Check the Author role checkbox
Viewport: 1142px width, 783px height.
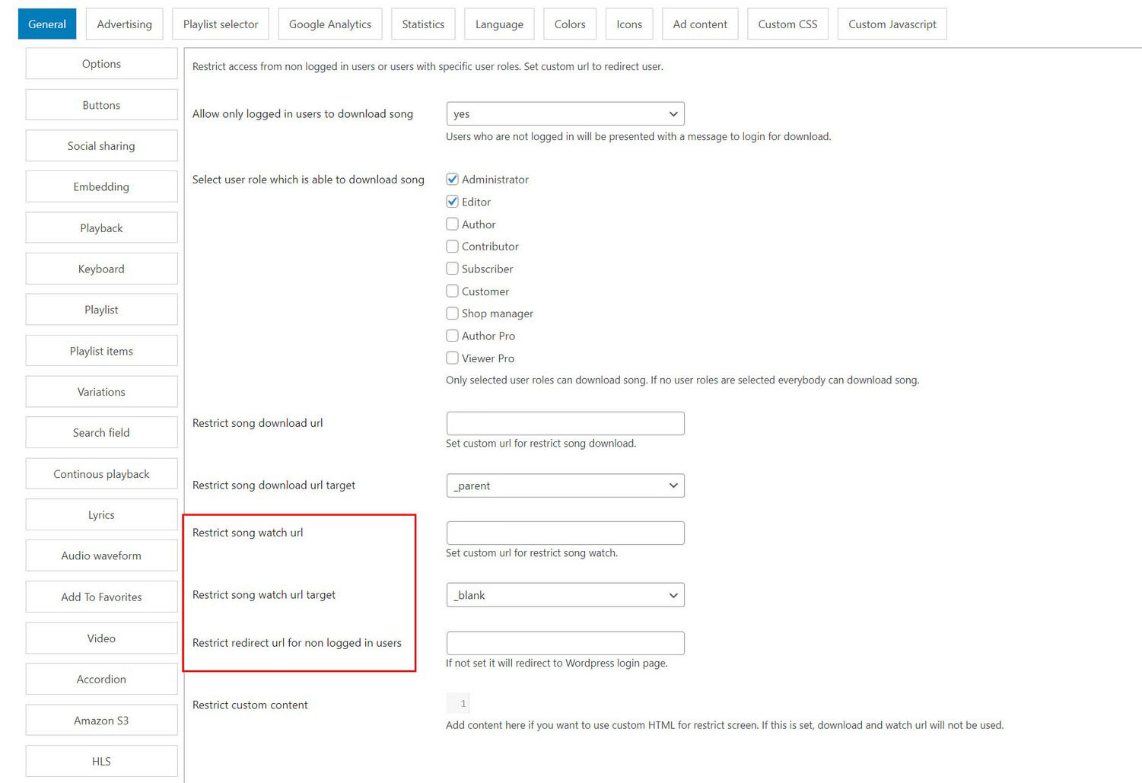[x=452, y=224]
